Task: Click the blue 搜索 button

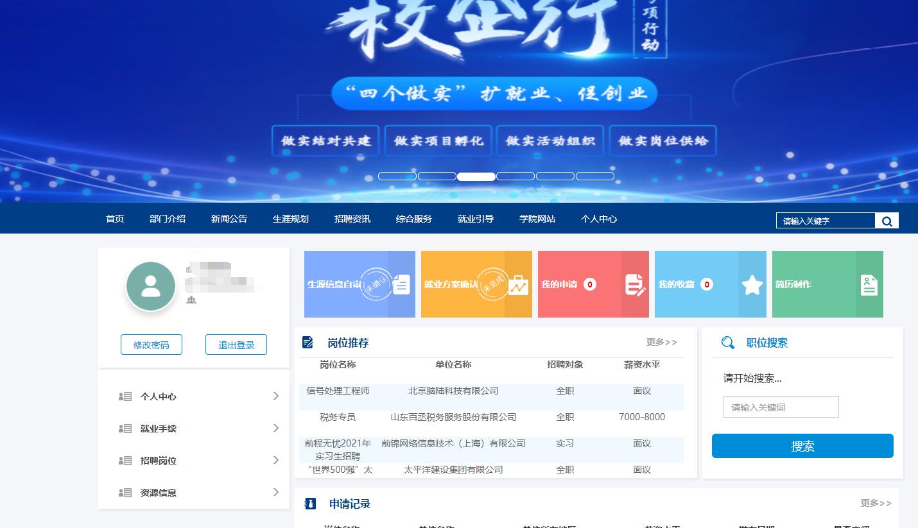Action: pyautogui.click(x=802, y=446)
